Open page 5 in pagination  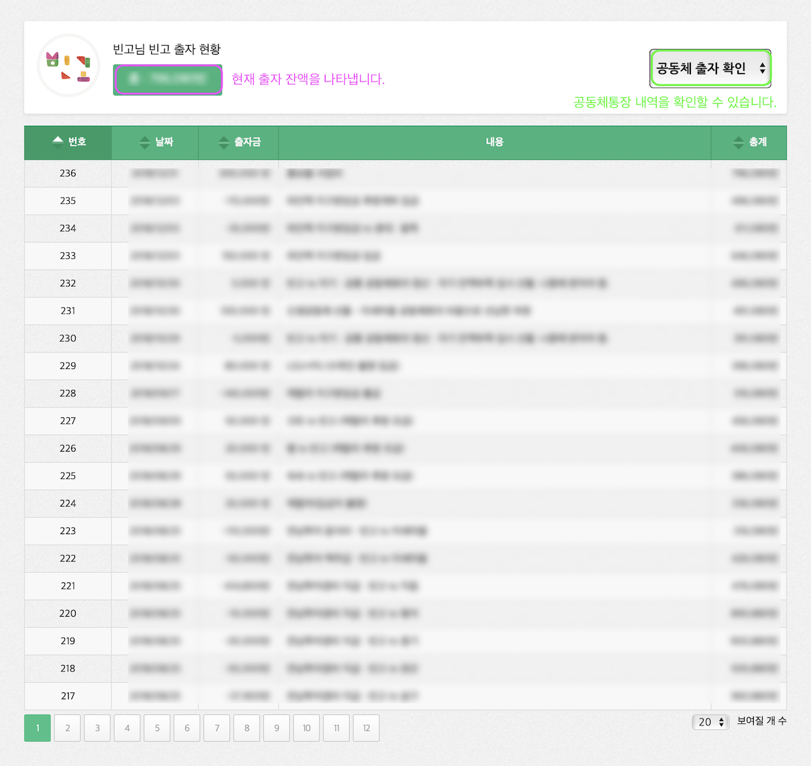pyautogui.click(x=157, y=728)
